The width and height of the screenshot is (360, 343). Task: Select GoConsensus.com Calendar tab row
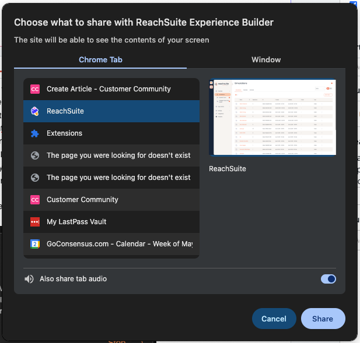point(111,244)
